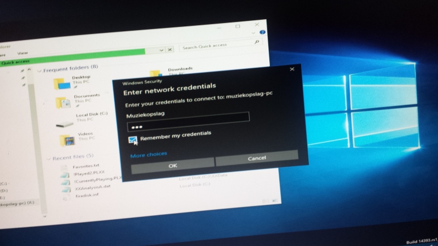
Task: Maximize the File Explorer window
Action: coord(238,26)
